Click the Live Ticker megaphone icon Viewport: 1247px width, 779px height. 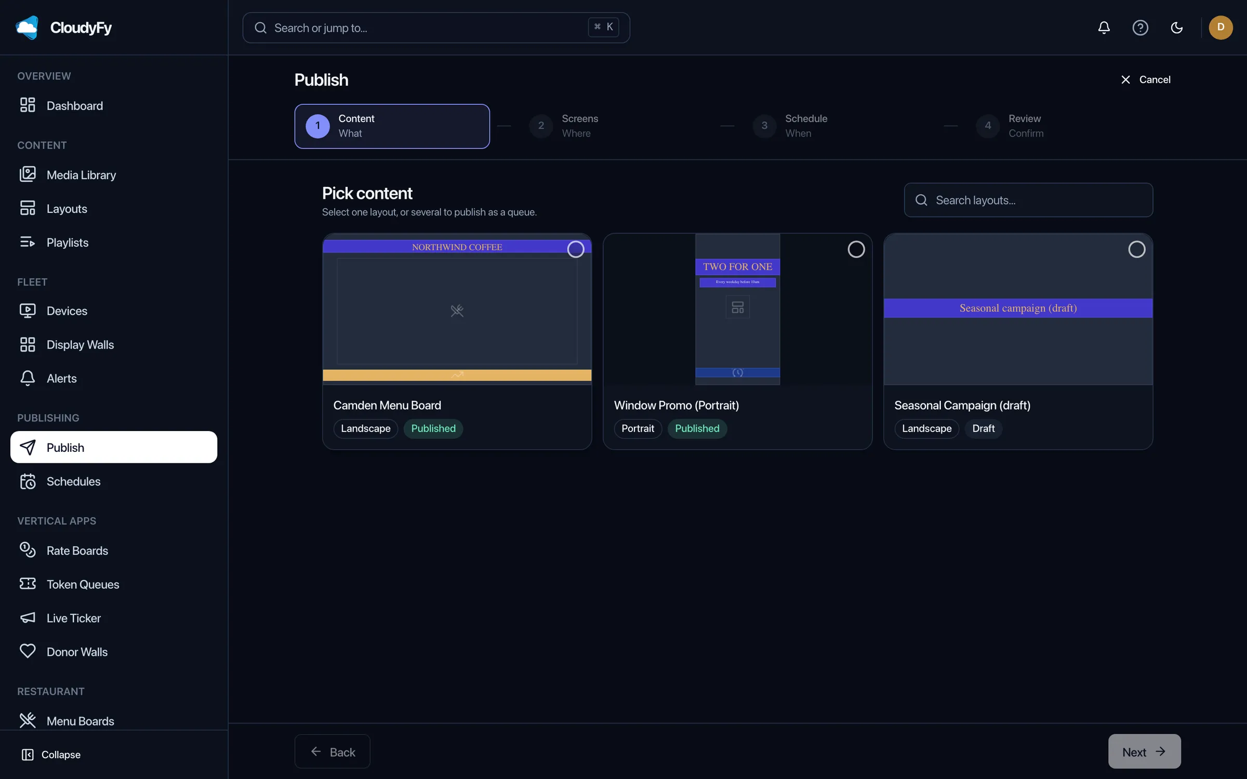[28, 617]
